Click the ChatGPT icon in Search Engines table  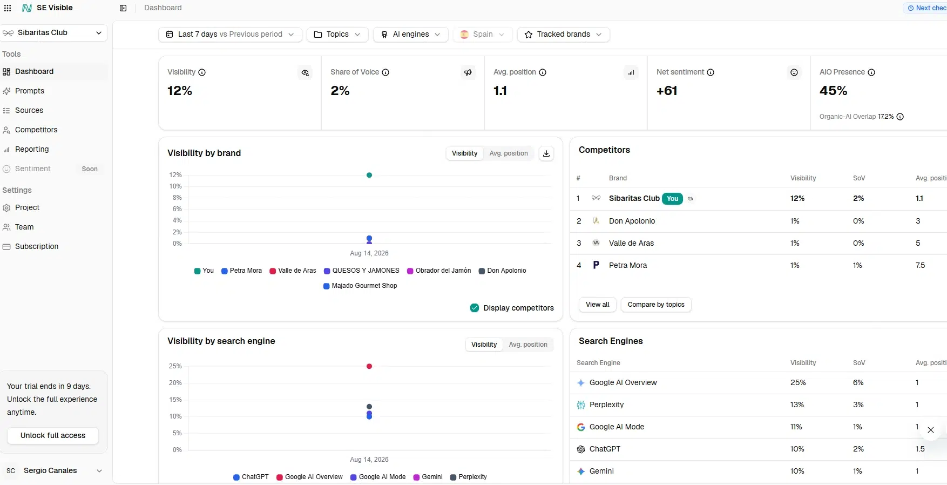point(581,449)
